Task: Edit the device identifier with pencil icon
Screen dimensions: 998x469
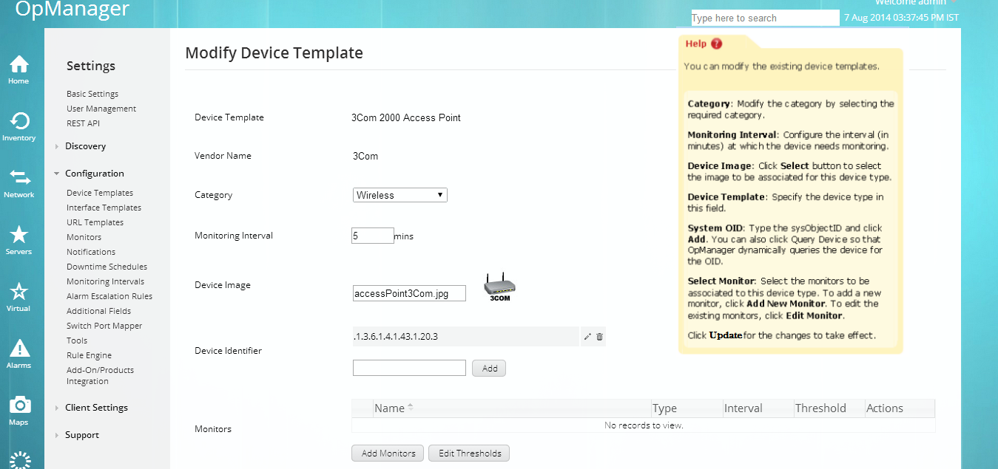Action: [x=587, y=337]
